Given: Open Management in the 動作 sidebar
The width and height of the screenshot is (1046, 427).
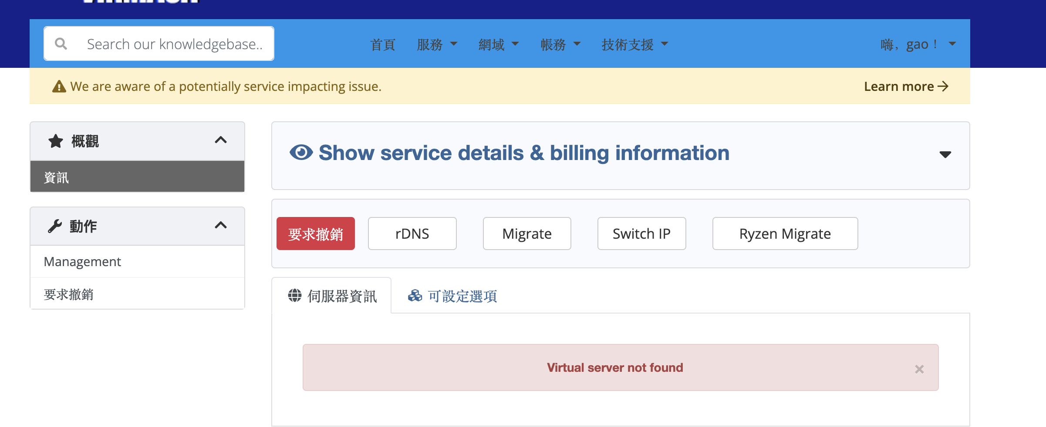Looking at the screenshot, I should pos(137,262).
